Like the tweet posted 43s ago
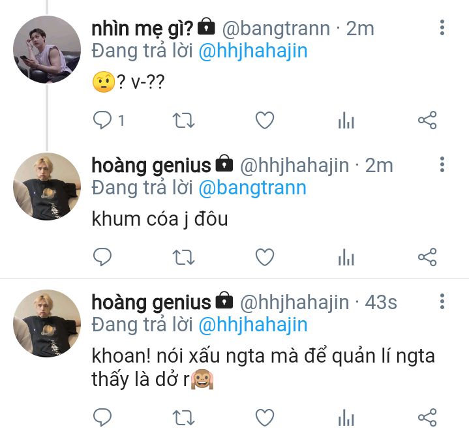Image resolution: width=469 pixels, height=435 pixels. click(x=265, y=417)
